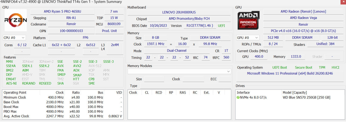
Task: Click the FP6 platform field
Action: click(x=85, y=38)
